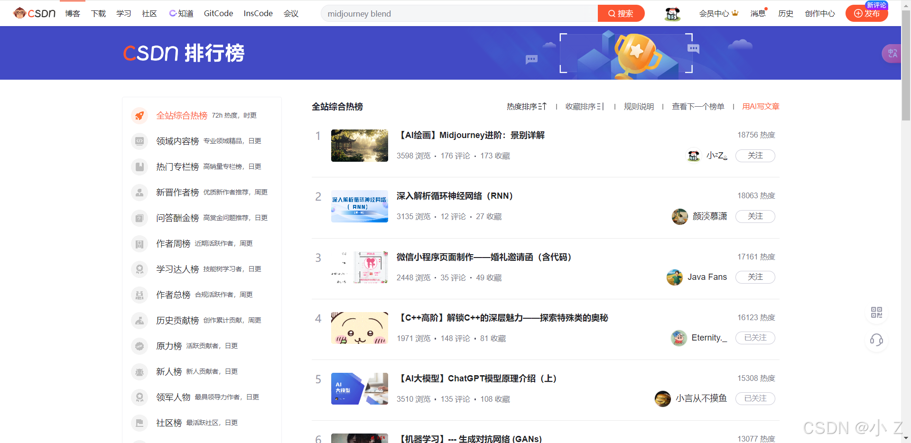Focus the search box containing midjourney blend
Screen dimensions: 911x443
[459, 13]
